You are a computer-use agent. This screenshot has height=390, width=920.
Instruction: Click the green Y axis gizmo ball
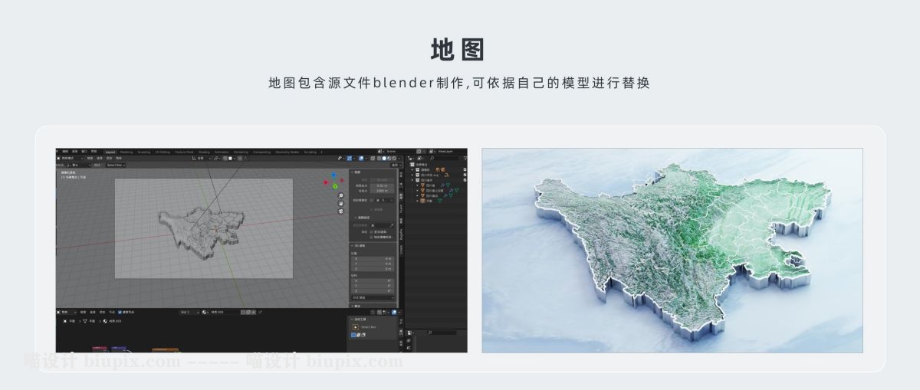point(333,185)
